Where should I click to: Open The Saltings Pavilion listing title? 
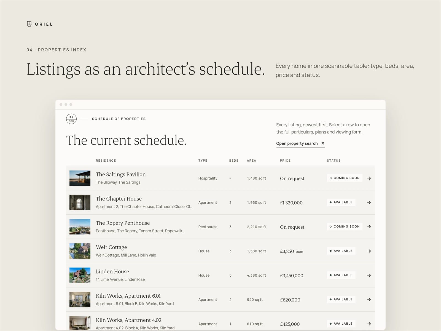[121, 174]
